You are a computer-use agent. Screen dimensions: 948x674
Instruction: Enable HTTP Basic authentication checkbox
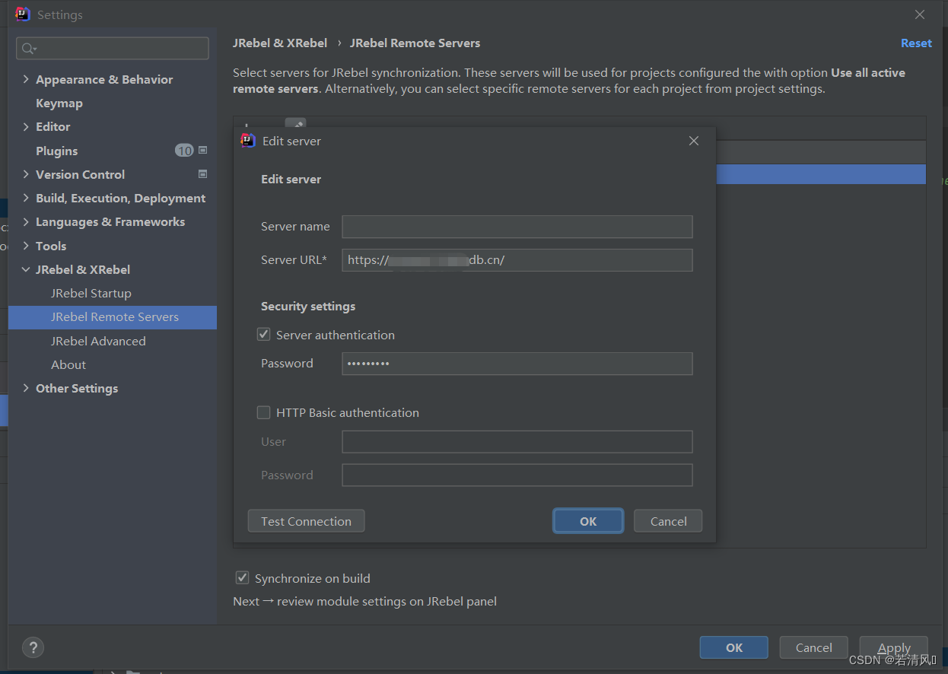(264, 412)
